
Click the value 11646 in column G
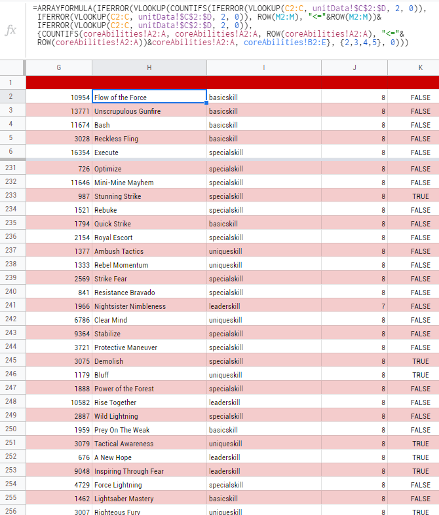point(80,183)
